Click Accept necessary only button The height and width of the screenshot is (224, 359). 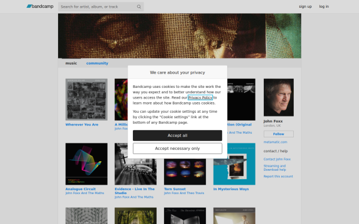click(178, 149)
